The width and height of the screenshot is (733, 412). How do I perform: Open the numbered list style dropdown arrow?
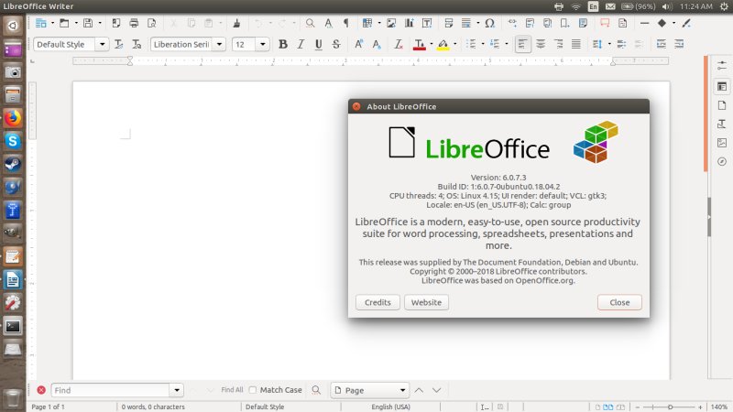tap(507, 44)
